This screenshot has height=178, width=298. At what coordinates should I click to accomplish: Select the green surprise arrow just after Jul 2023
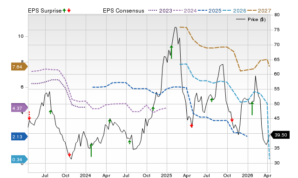pyautogui.click(x=51, y=112)
